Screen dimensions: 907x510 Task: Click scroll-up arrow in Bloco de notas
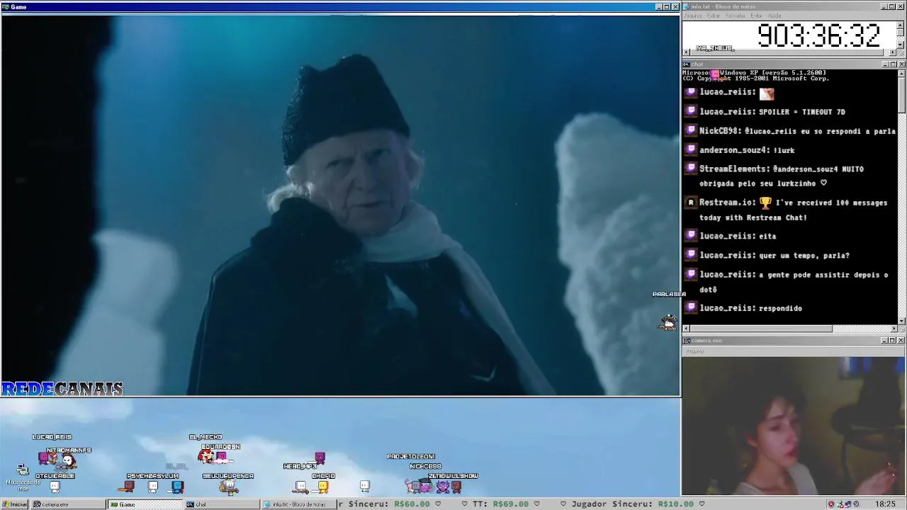(x=901, y=24)
